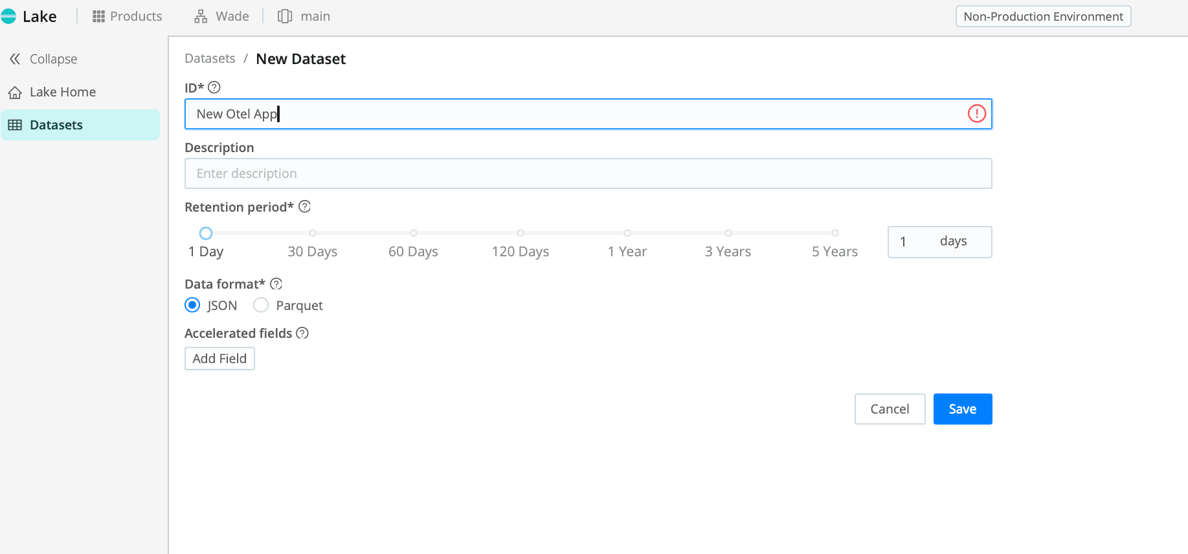Collapse the sidebar navigation
This screenshot has height=554, width=1188.
(43, 59)
